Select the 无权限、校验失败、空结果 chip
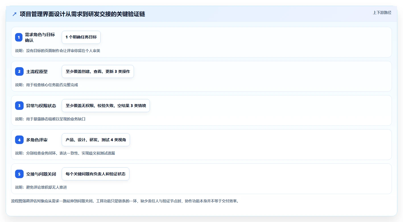Screen dimensions: 403x222 (106, 106)
